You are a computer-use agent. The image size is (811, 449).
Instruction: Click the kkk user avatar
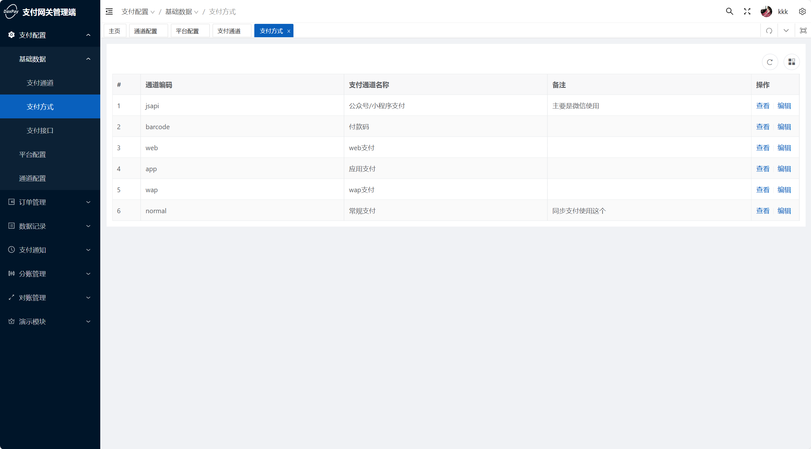click(x=766, y=12)
